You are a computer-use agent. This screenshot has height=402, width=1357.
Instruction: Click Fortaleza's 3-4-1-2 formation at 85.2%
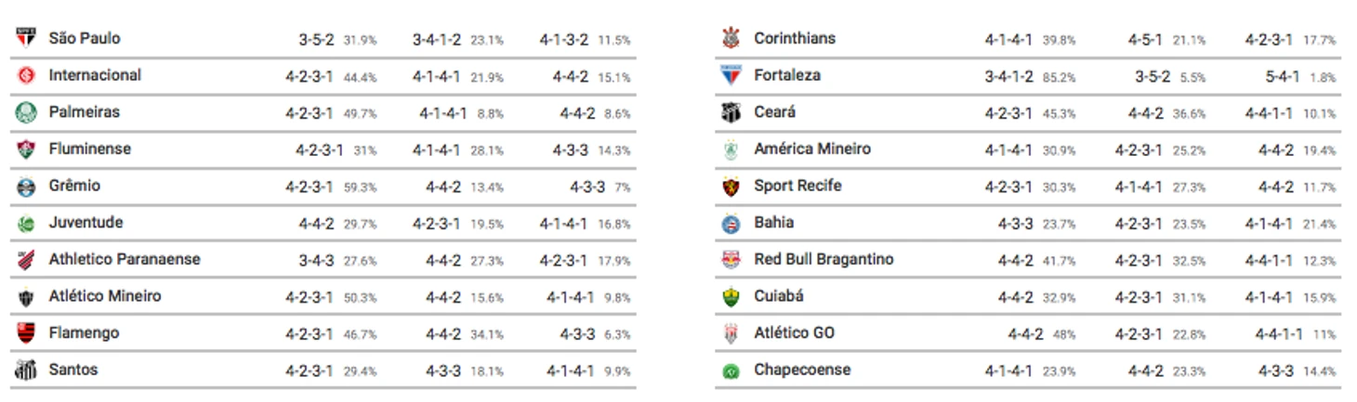click(1009, 76)
